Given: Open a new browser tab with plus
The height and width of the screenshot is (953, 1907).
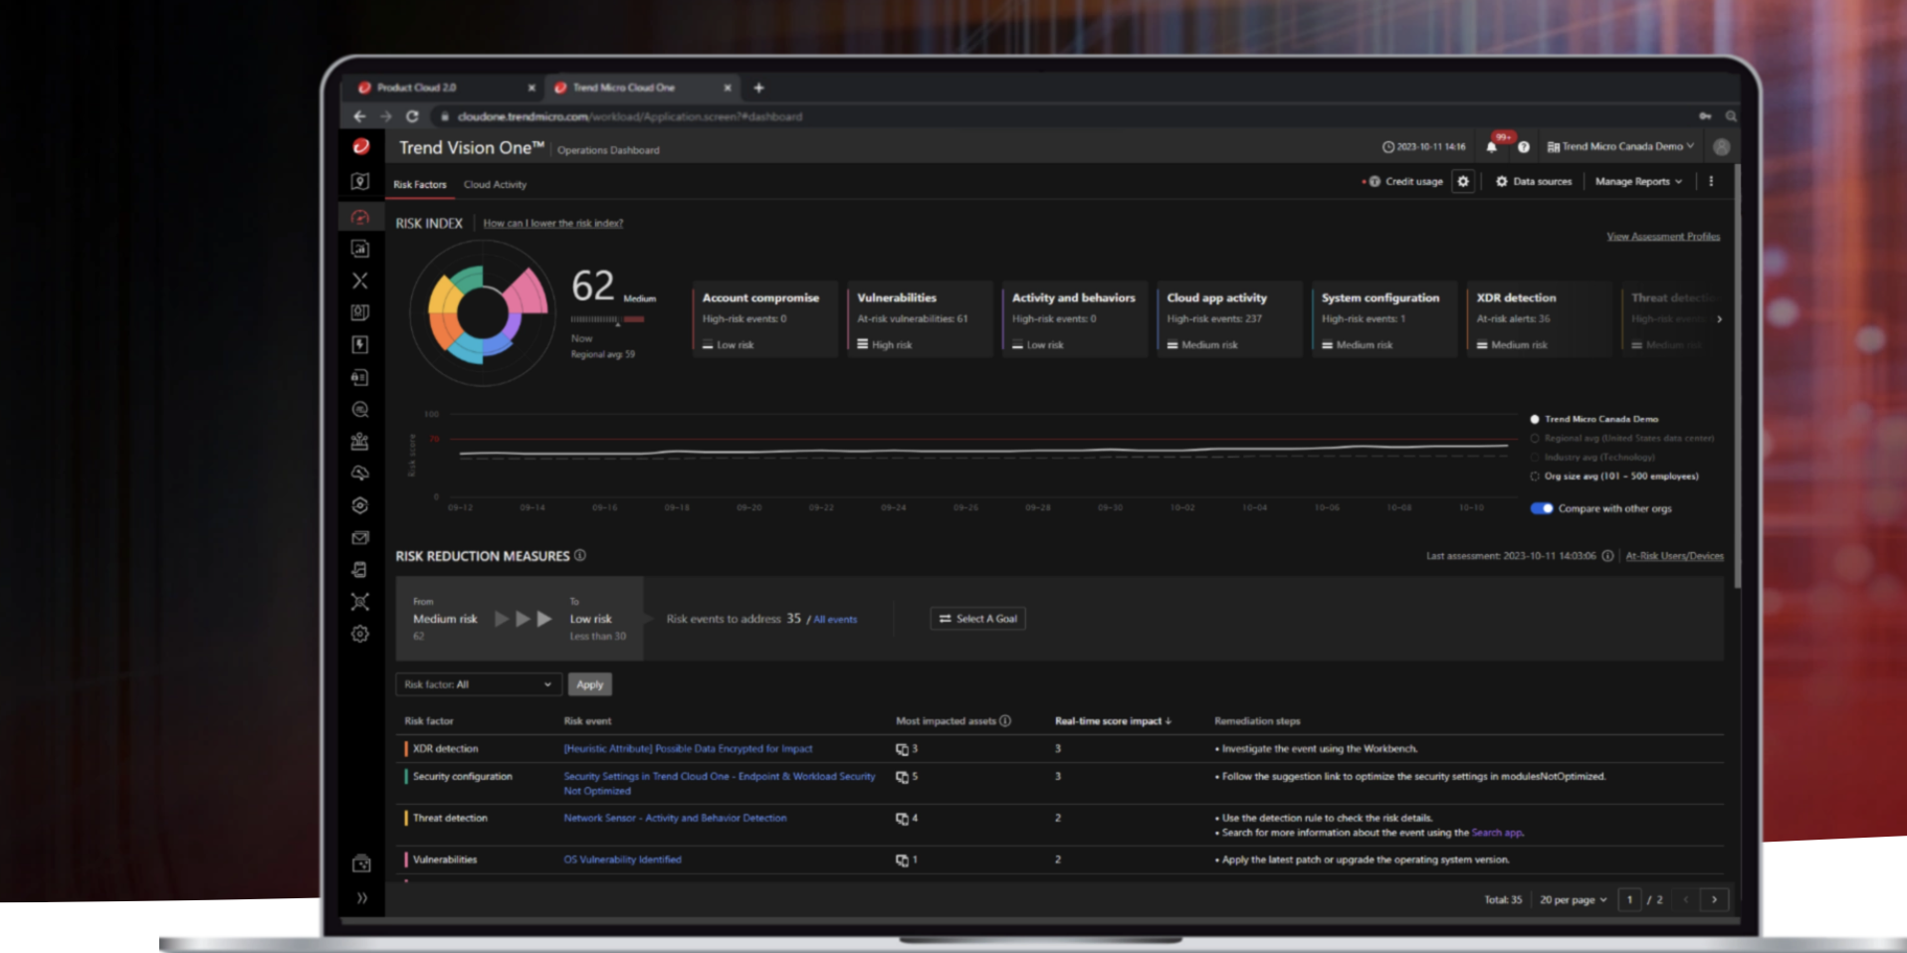Looking at the screenshot, I should click(758, 88).
